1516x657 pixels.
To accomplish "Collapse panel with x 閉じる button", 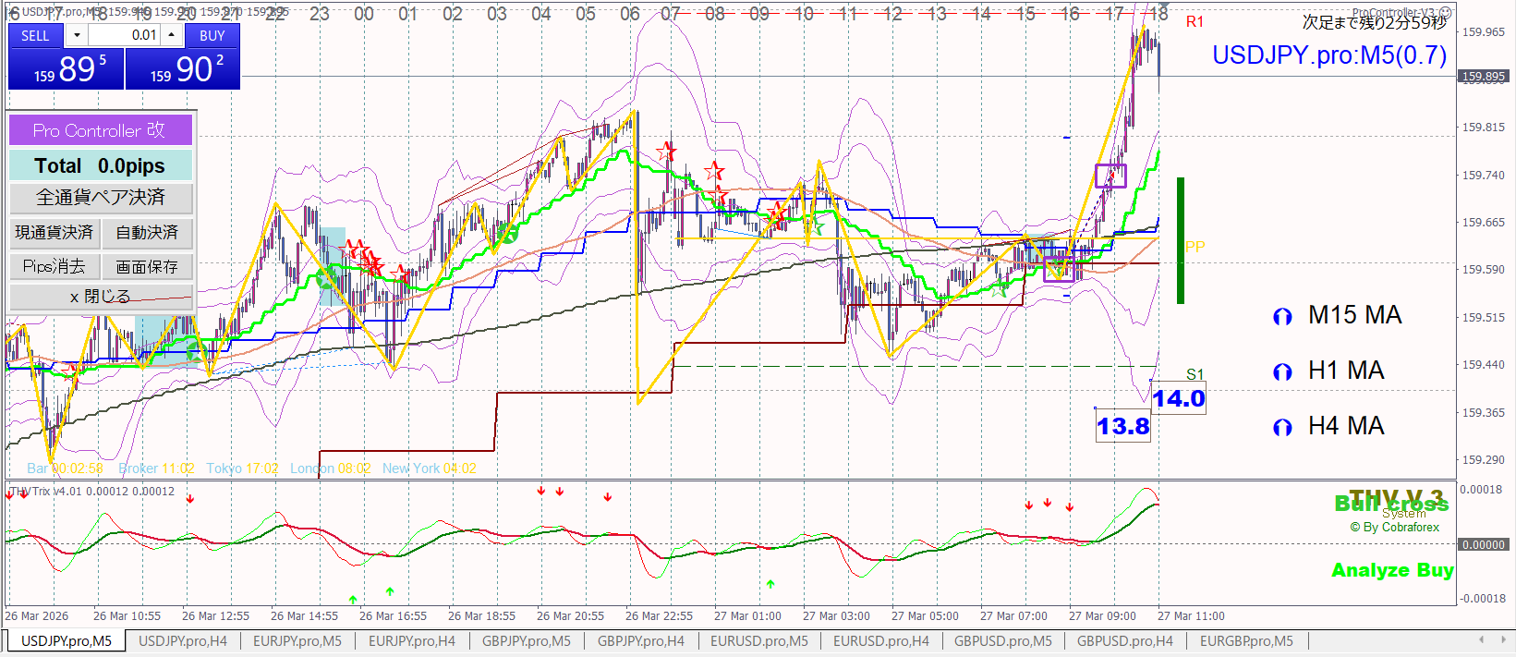I will [101, 297].
